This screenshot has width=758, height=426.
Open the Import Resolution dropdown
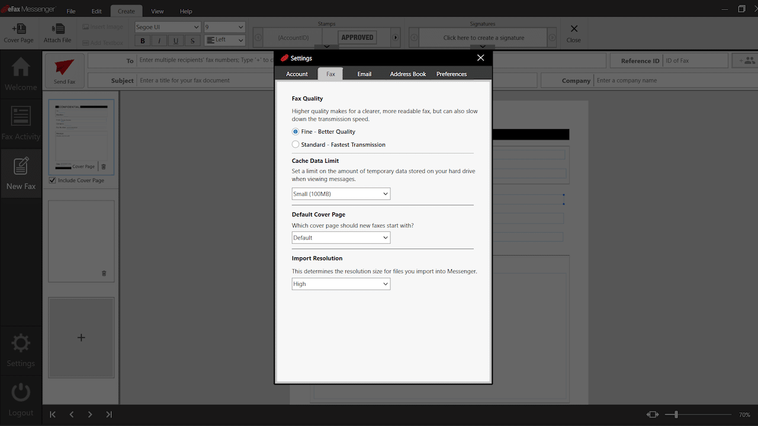point(341,284)
